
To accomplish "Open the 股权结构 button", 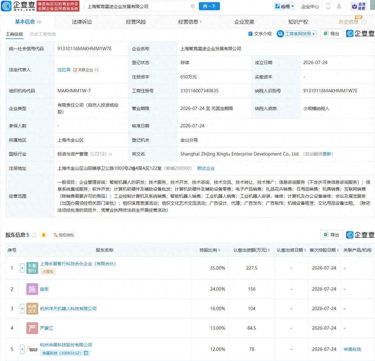I will [64, 235].
